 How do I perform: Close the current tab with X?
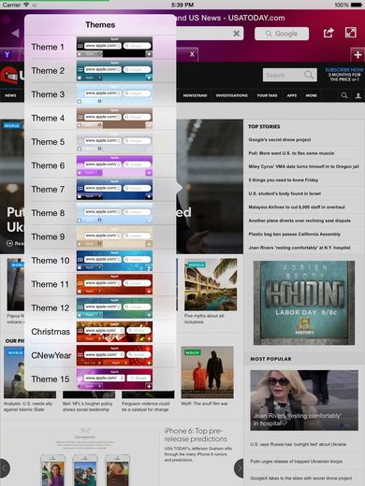click(x=192, y=54)
